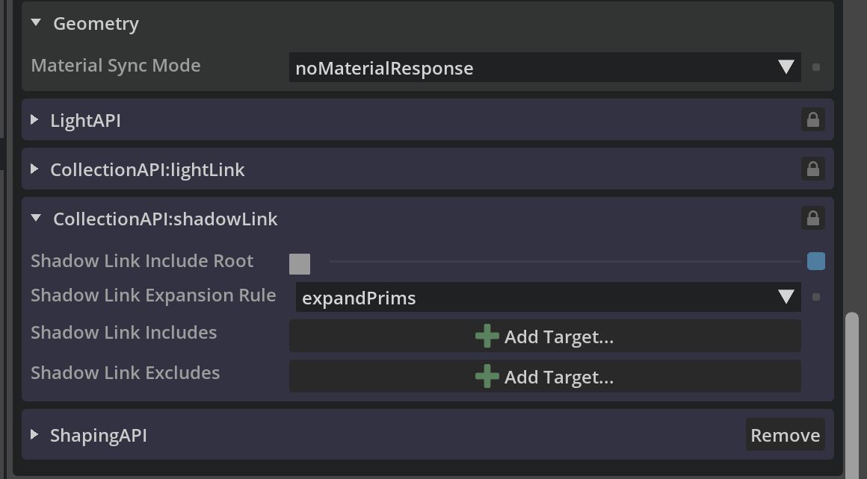Click the lock icon on CollectionAPI:shadowLink header

click(813, 218)
